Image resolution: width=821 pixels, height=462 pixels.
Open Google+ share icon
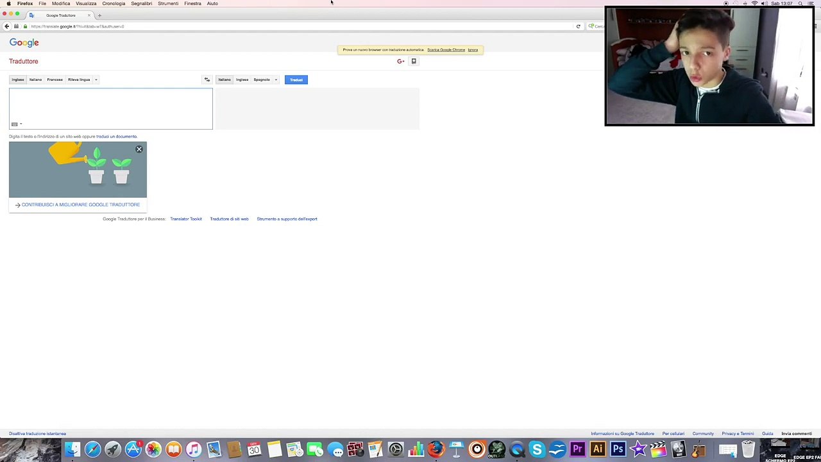coord(401,62)
